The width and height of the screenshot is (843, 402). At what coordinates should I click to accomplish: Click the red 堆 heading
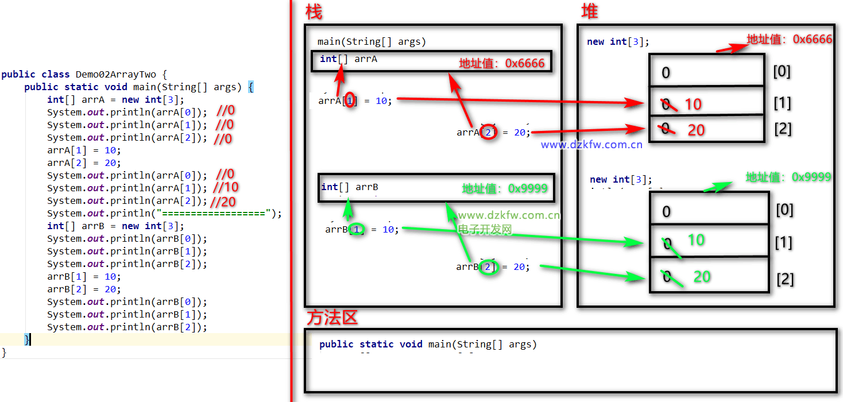click(590, 11)
